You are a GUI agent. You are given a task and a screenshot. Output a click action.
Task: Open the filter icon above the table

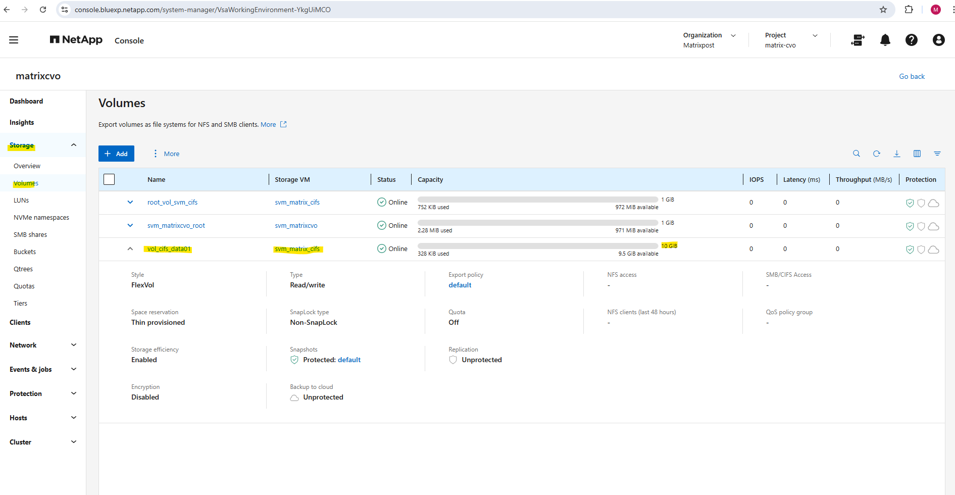pos(937,154)
